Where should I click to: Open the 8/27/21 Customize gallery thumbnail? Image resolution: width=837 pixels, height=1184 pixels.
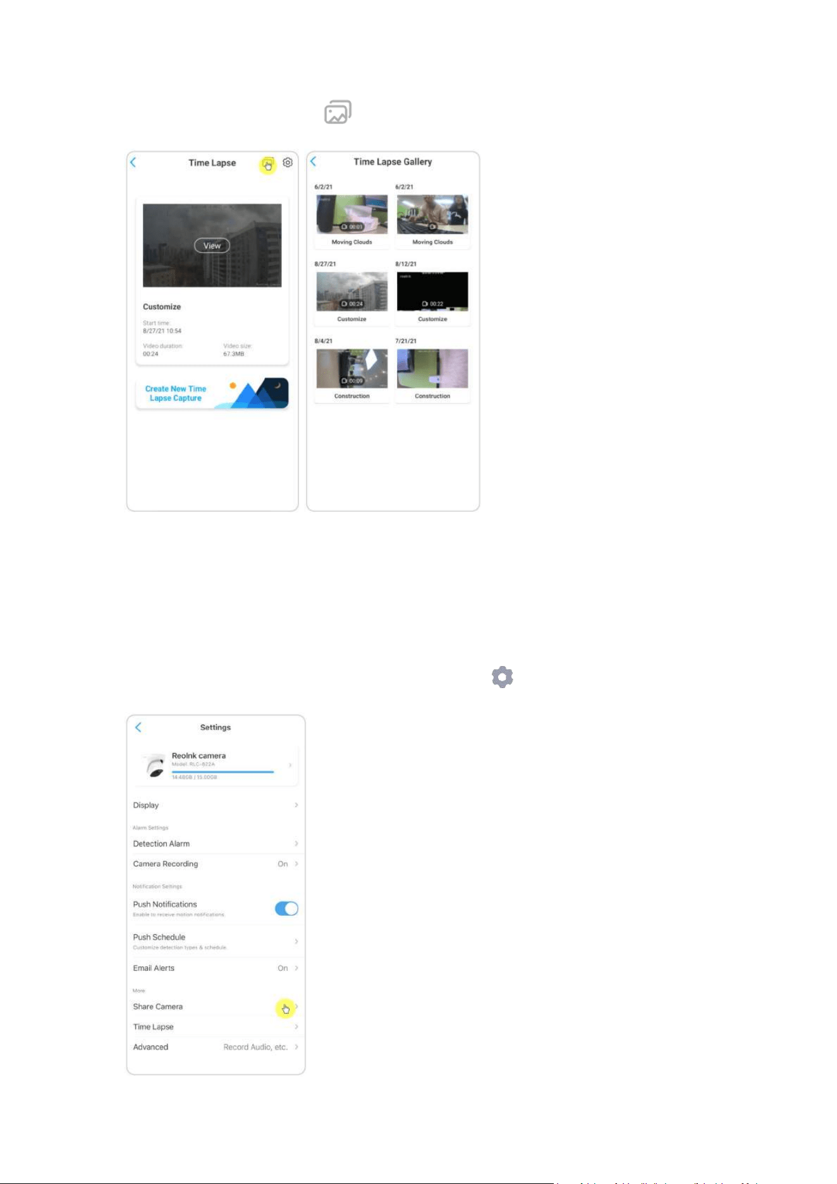point(352,292)
